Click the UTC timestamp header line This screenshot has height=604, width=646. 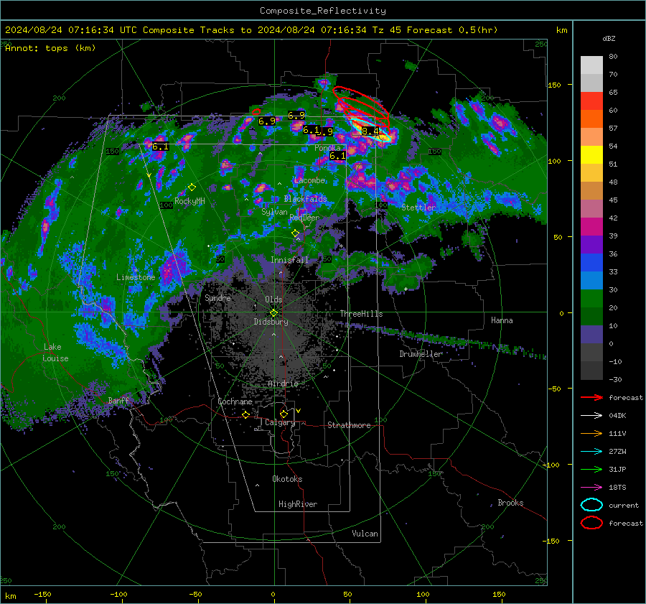tap(251, 30)
